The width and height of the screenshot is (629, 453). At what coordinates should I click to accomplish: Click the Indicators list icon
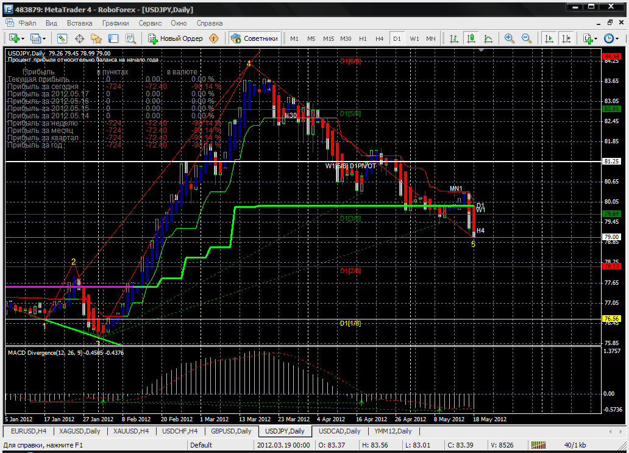pyautogui.click(x=588, y=38)
